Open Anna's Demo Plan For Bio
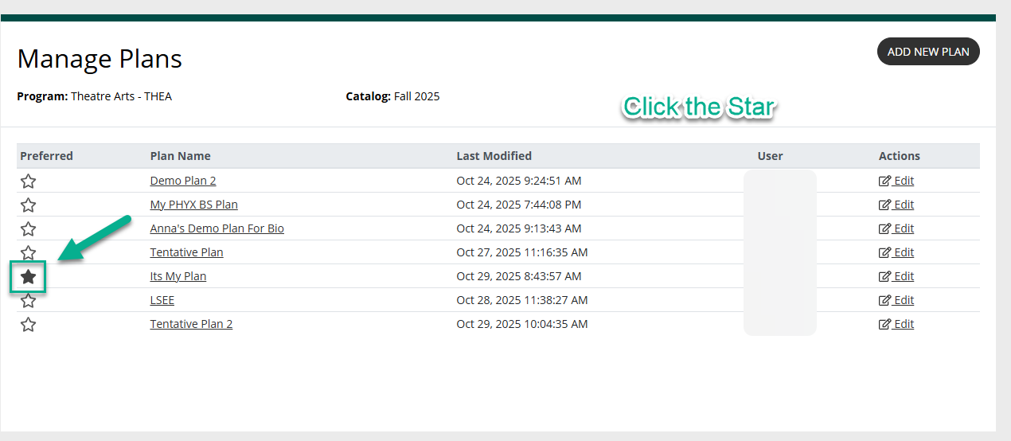1011x441 pixels. click(x=217, y=228)
